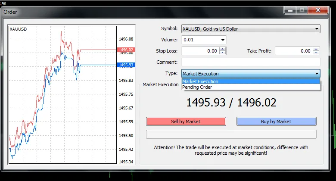This screenshot has height=181, width=336.
Task: Click the bid/ask quote 1495.93 / 1496.02
Action: point(231,103)
